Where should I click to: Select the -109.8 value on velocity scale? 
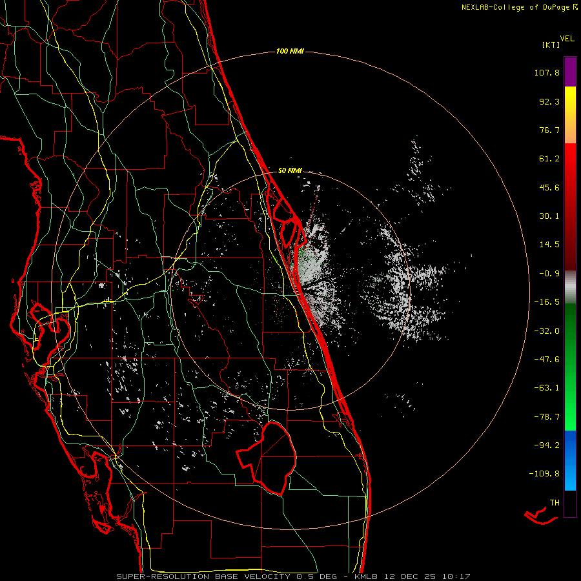tap(544, 474)
